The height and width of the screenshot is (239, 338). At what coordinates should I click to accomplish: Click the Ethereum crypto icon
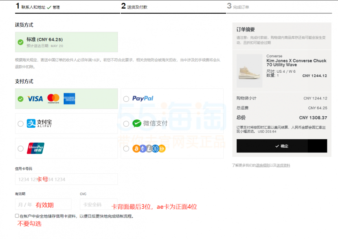(143, 149)
